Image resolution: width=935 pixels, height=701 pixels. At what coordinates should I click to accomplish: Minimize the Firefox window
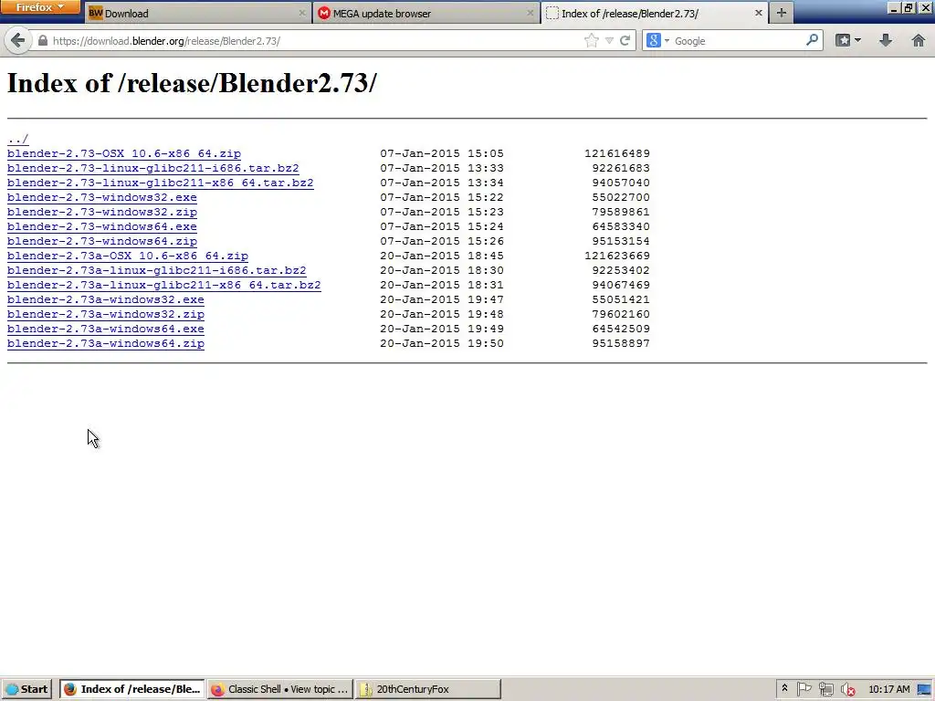[893, 7]
